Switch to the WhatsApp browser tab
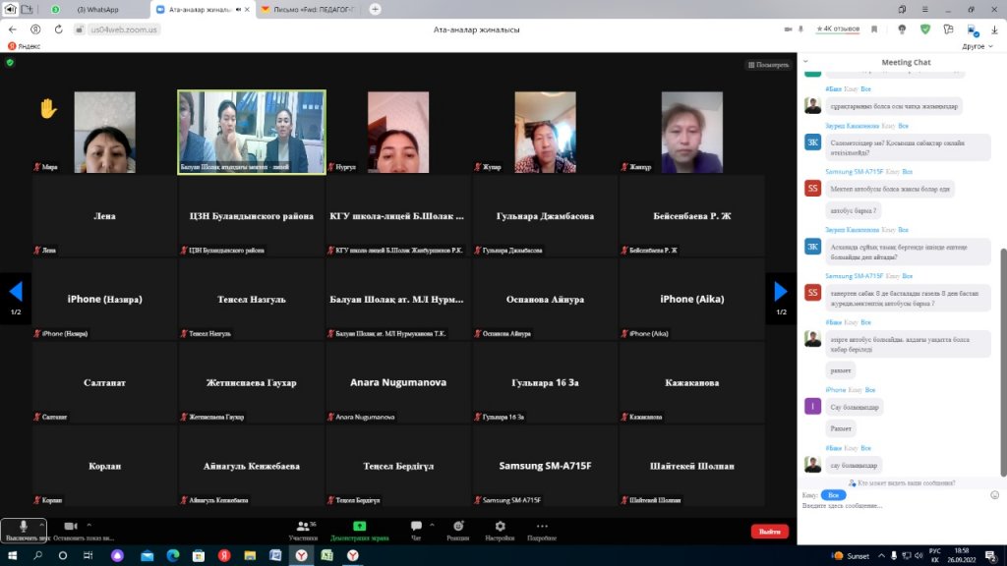Image resolution: width=1007 pixels, height=566 pixels. click(x=97, y=9)
